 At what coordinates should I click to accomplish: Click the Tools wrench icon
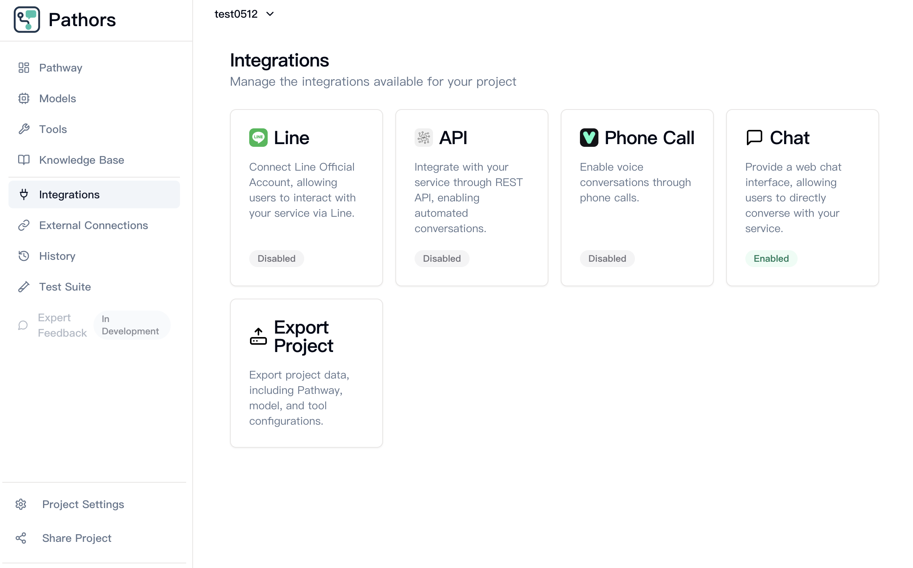tap(24, 129)
